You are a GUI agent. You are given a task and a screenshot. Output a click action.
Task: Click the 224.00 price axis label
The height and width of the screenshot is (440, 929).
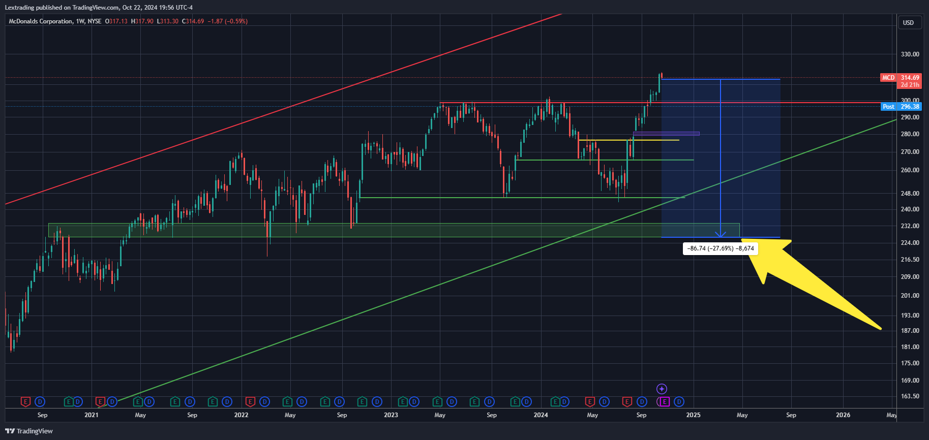[x=910, y=243]
